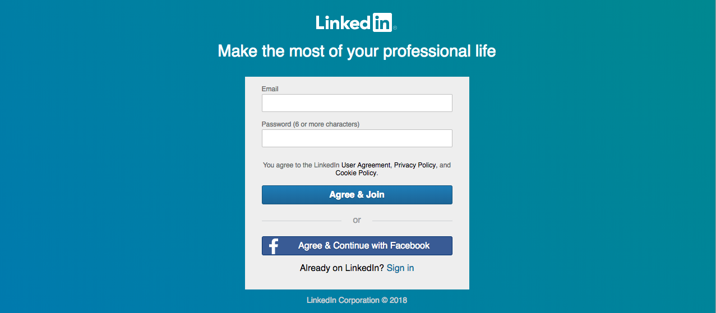
Task: Click the LinkedIn logo at top
Action: pyautogui.click(x=357, y=22)
